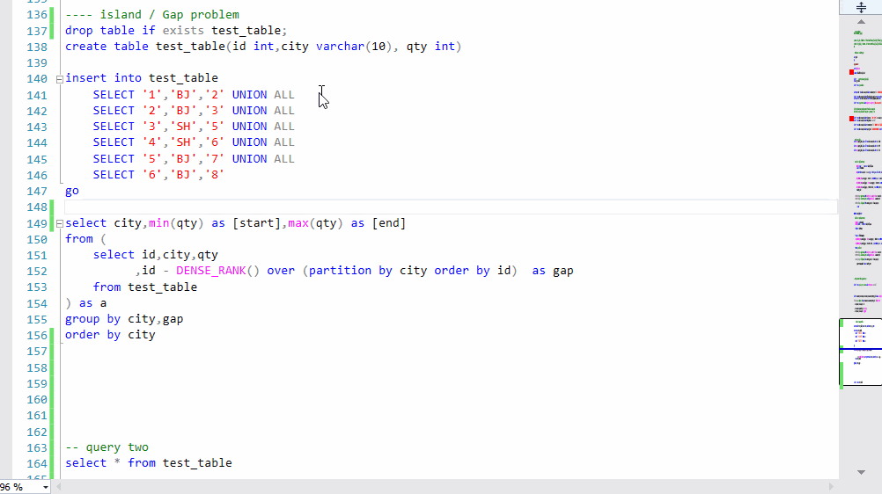
Task: Click 'max(qty) as [end]' expression
Action: 347,223
